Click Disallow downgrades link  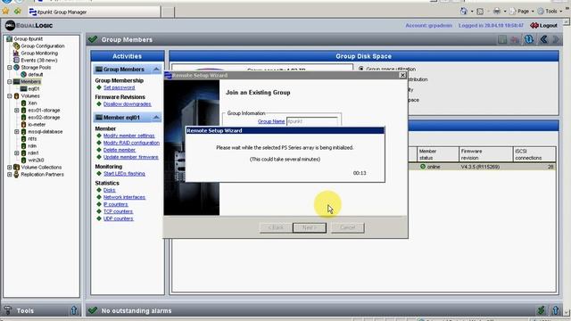coord(127,104)
